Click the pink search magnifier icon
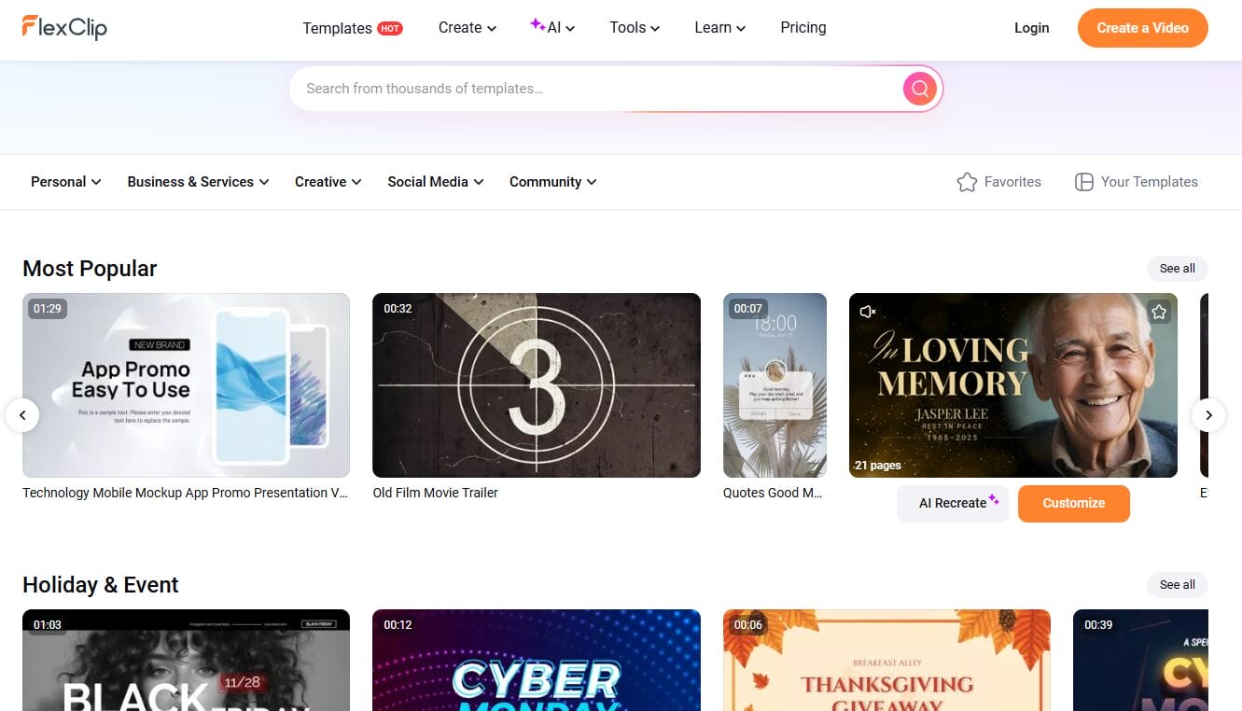1242x711 pixels. 919,89
